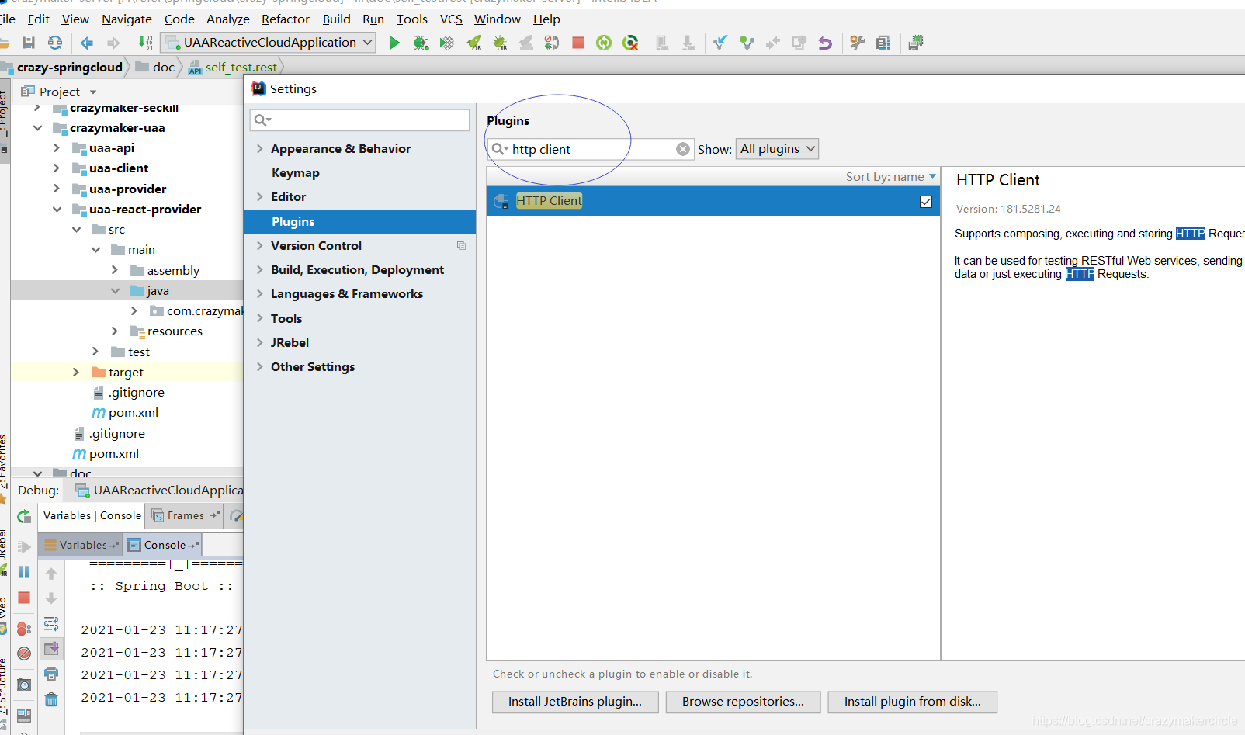Screen dimensions: 1245x735
Task: Click the green Run triangle icon
Action: tap(394, 43)
